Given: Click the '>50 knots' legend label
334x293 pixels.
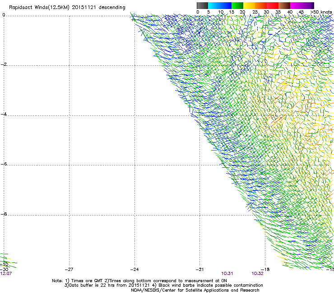Looking at the screenshot, I should click(x=321, y=12).
